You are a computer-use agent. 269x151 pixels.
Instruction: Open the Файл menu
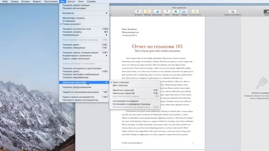(5, 1)
